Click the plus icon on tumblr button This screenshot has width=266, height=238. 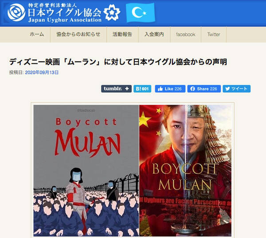[127, 89]
